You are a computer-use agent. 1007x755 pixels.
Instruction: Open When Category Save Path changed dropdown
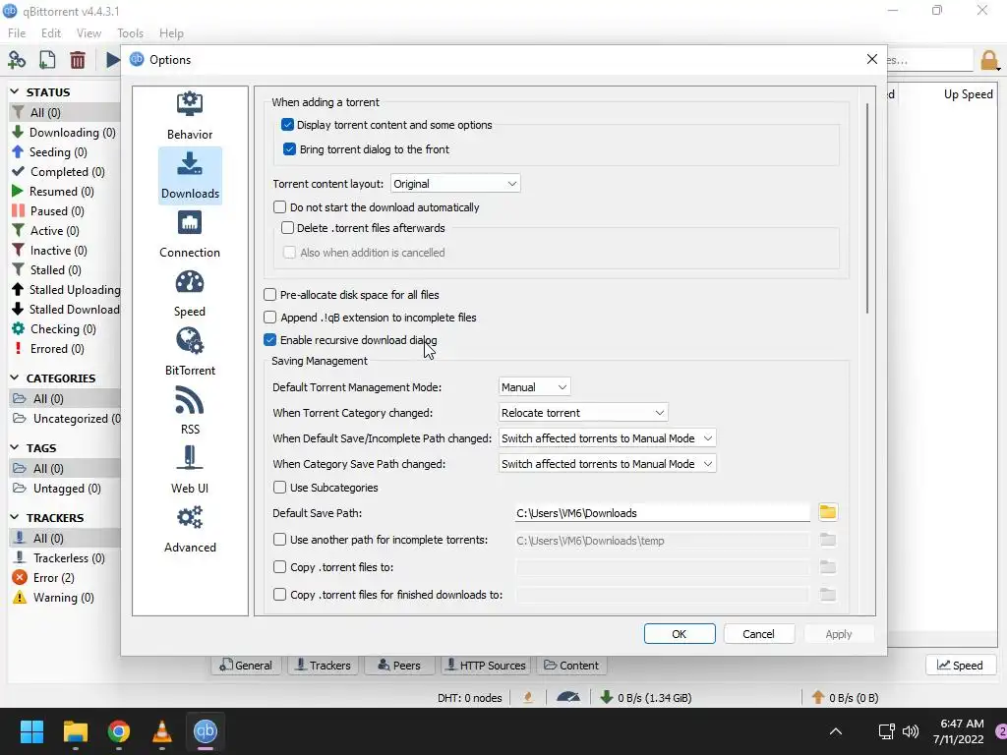607,464
